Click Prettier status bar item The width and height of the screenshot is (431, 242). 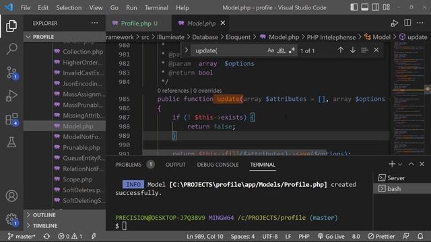pos(381,236)
